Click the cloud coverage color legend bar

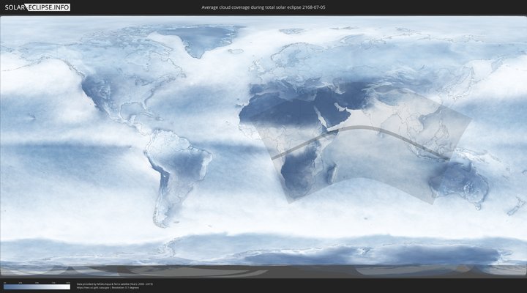tap(37, 287)
